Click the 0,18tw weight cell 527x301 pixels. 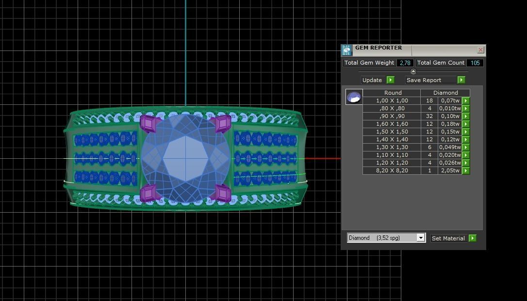point(450,124)
